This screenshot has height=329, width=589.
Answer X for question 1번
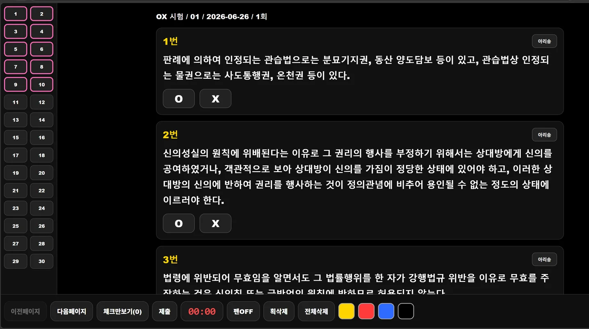(215, 99)
